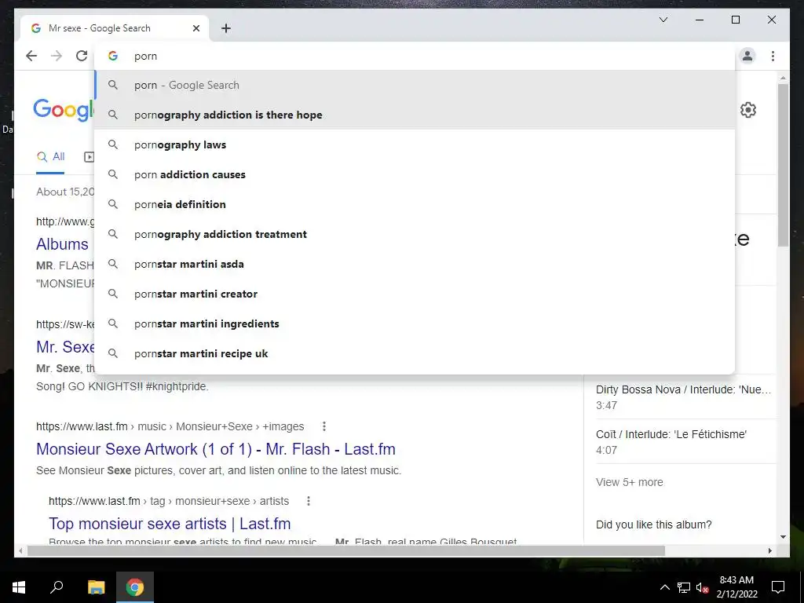Open a new tab with the plus button
This screenshot has height=603, width=804.
[226, 28]
